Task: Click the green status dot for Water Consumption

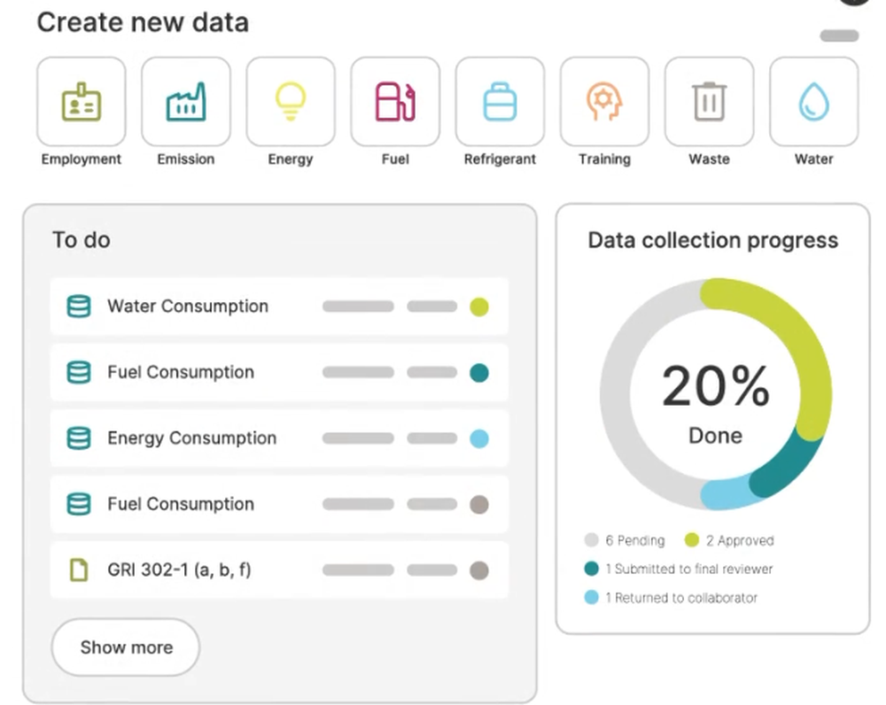Action: pyautogui.click(x=479, y=307)
